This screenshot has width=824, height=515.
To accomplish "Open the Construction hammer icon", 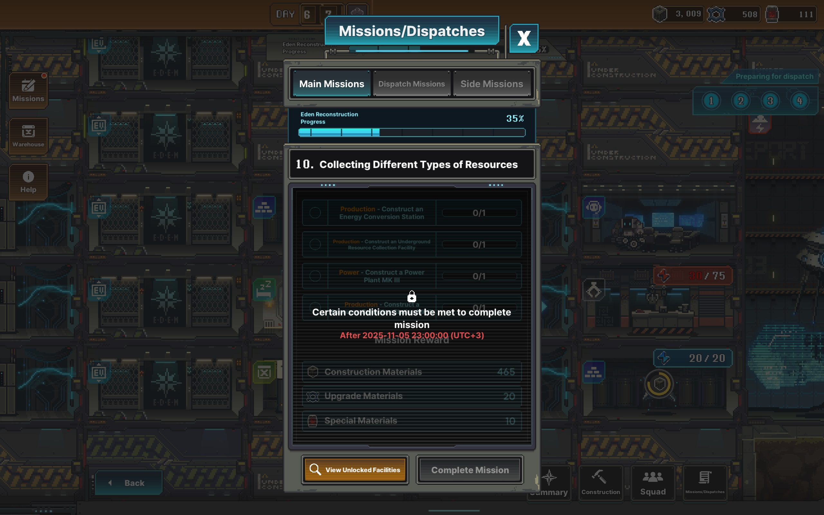I will pyautogui.click(x=601, y=482).
